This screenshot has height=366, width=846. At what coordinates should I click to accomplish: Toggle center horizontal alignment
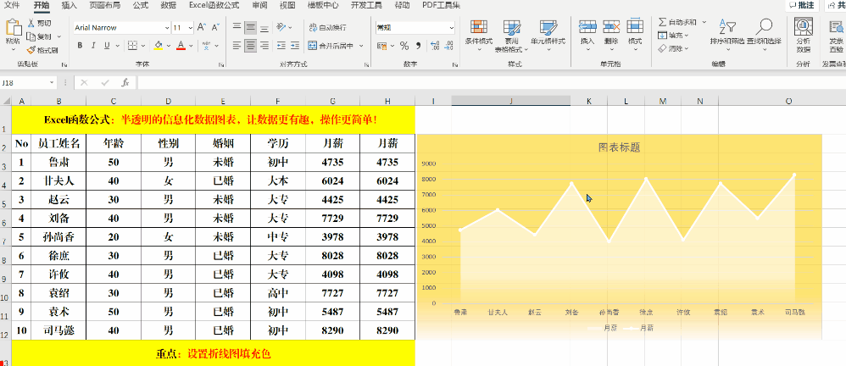(x=250, y=46)
